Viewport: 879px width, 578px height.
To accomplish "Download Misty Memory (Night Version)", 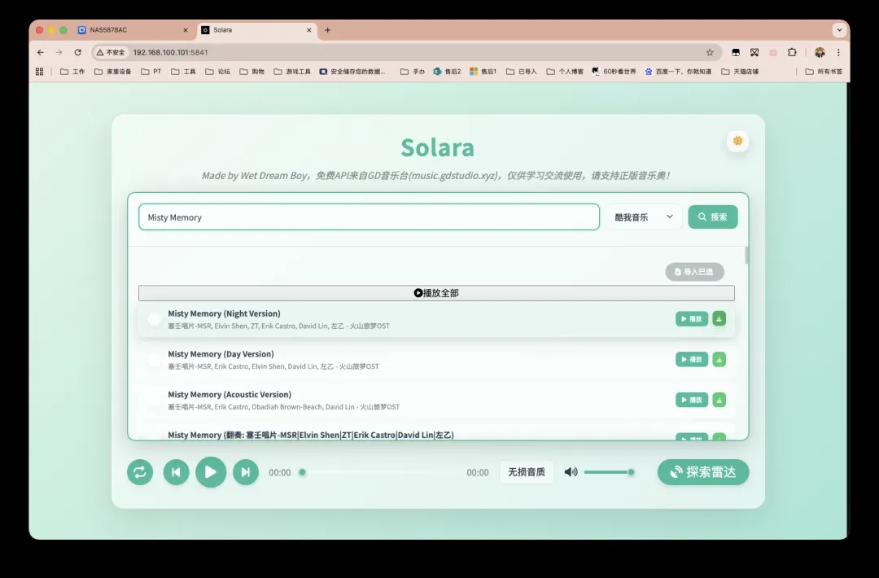I will pos(719,318).
